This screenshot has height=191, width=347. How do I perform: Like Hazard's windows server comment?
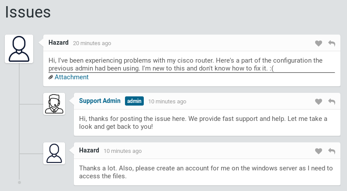click(x=319, y=151)
